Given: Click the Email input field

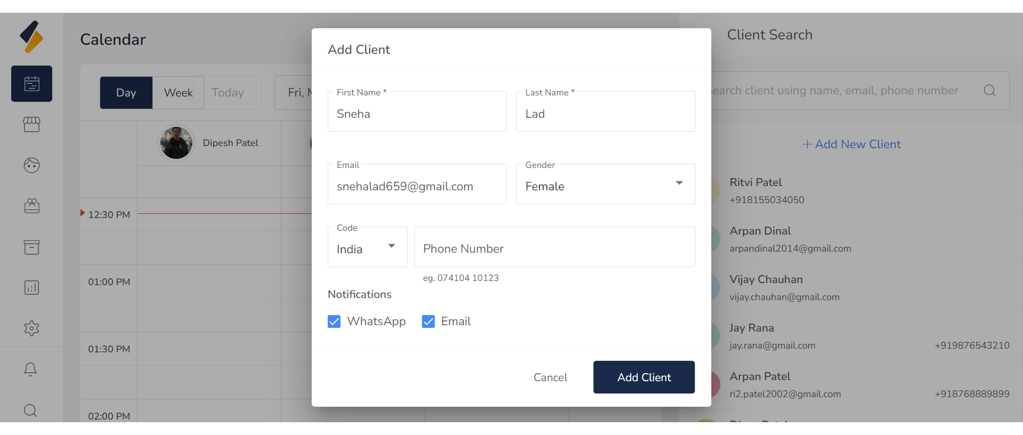Looking at the screenshot, I should [x=417, y=186].
